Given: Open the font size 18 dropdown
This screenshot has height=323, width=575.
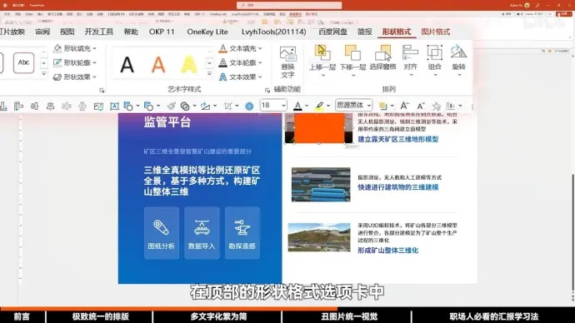Looking at the screenshot, I should (x=283, y=106).
